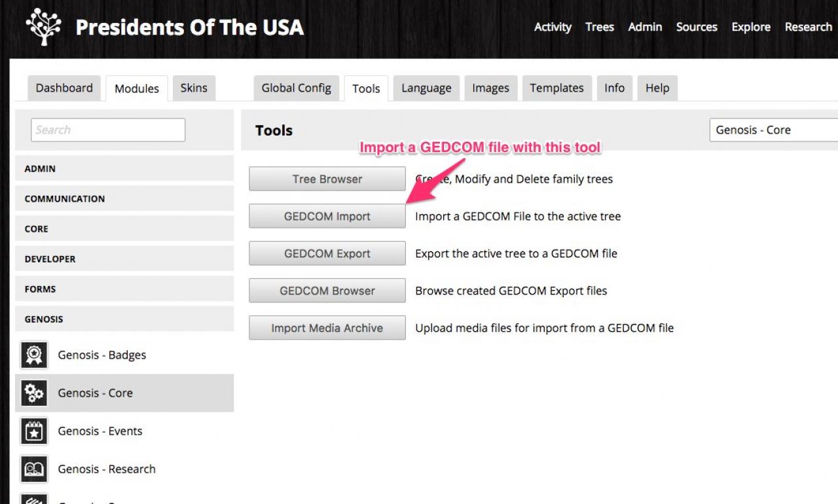Open the Explore menu
The image size is (838, 504).
click(x=751, y=27)
